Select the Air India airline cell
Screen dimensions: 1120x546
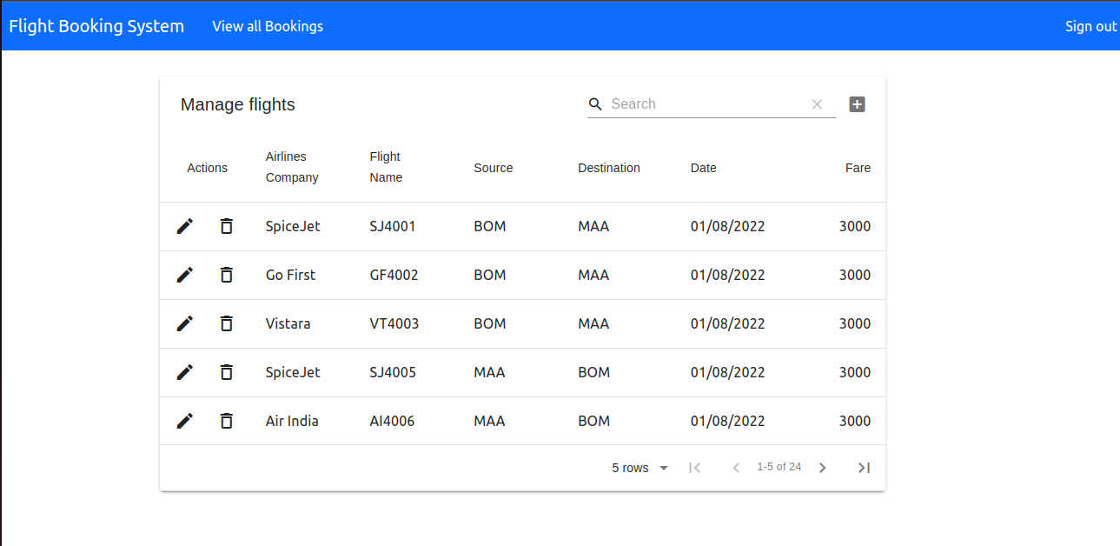(x=292, y=421)
